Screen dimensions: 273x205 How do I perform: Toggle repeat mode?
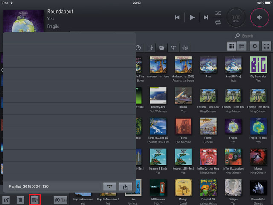[218, 22]
